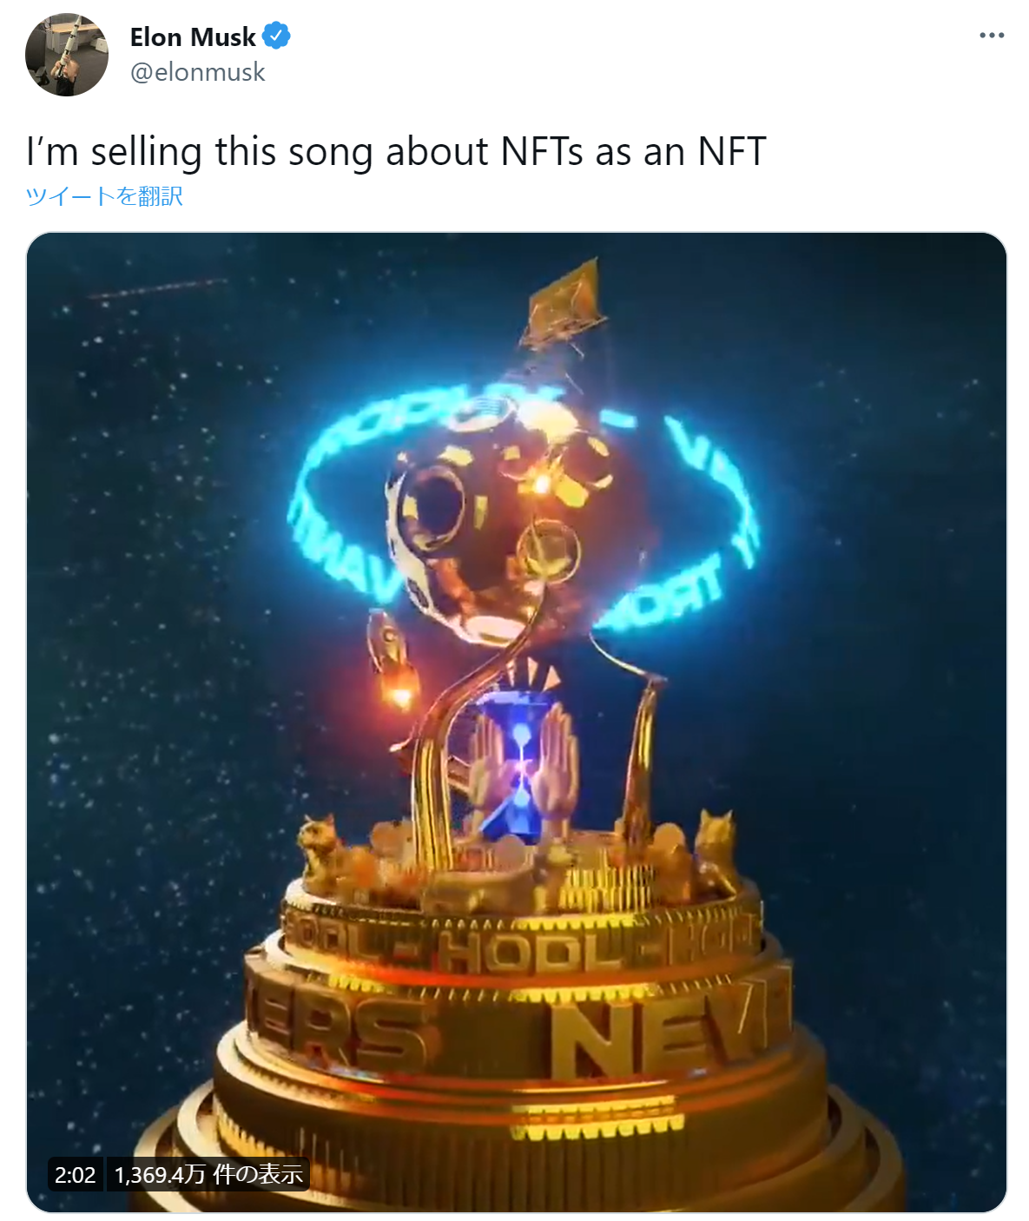Open the three-dot more options menu
This screenshot has width=1029, height=1221.
992,36
